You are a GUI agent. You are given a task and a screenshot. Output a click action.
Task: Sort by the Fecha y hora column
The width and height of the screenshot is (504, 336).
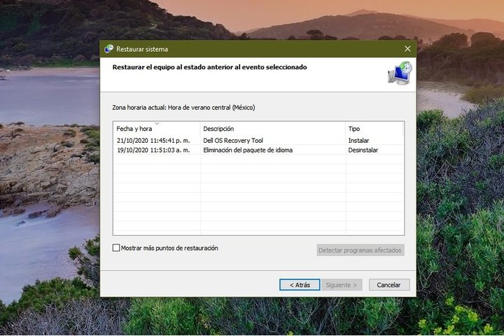(134, 129)
